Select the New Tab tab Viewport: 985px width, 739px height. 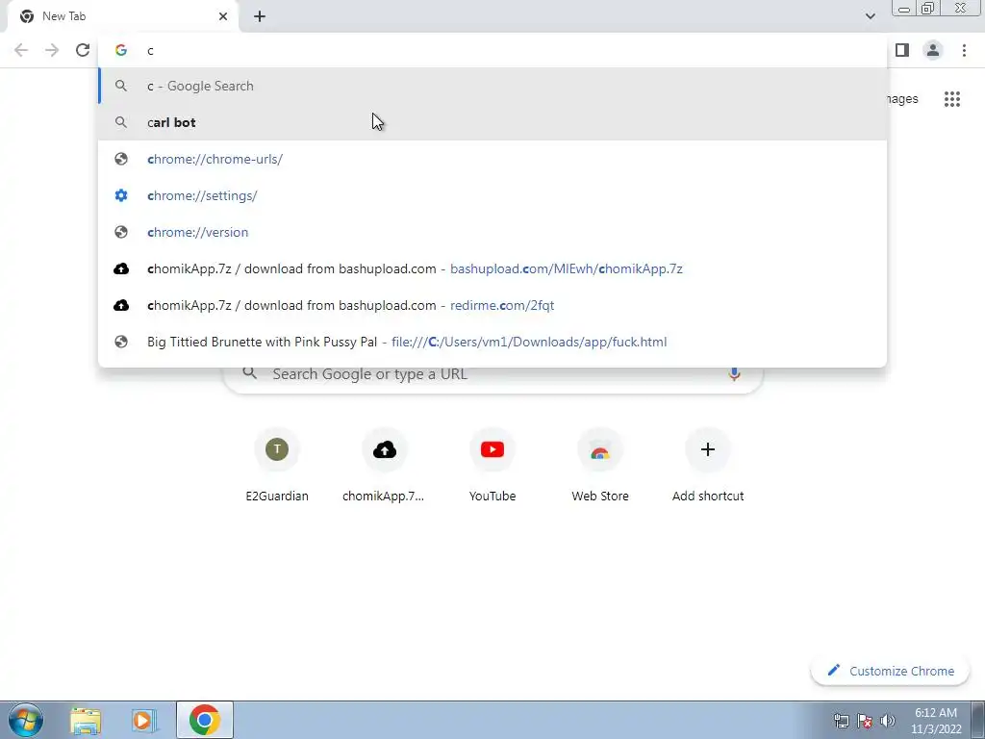(x=123, y=16)
